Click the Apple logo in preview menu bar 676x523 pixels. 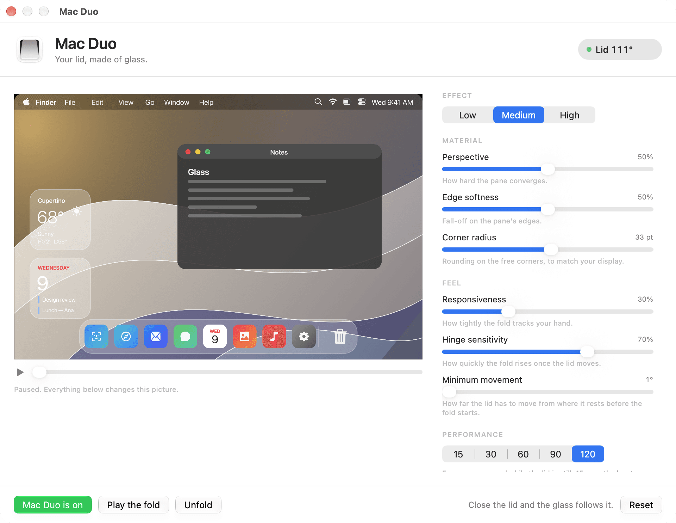26,102
